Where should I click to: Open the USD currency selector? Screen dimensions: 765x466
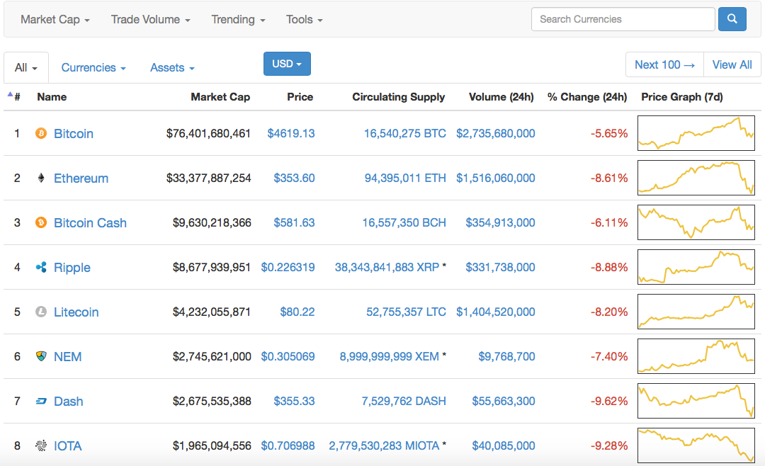(287, 64)
